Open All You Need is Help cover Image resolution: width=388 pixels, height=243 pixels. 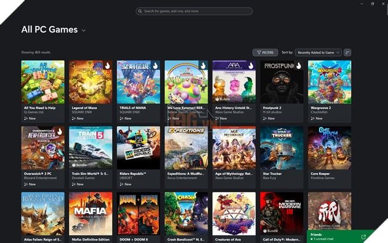point(43,82)
